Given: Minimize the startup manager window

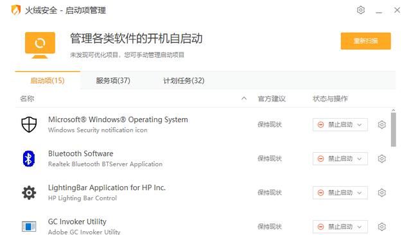Looking at the screenshot, I should (379, 12).
